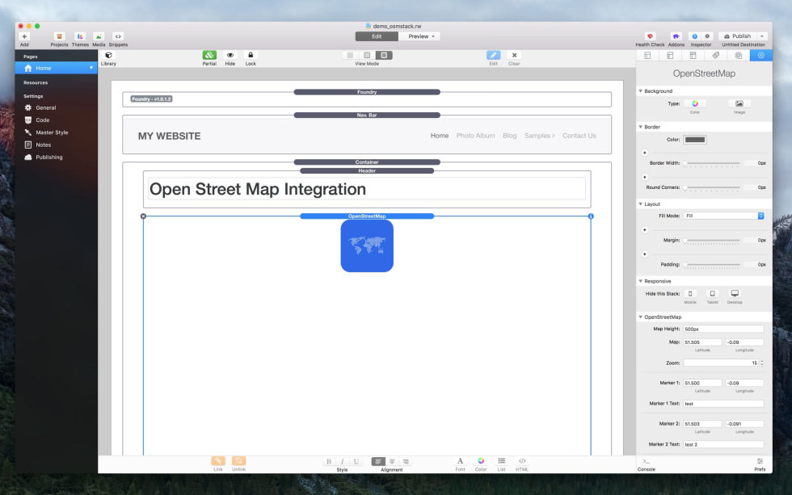
Task: Open the Publish destination dropdown arrow
Action: coord(762,36)
